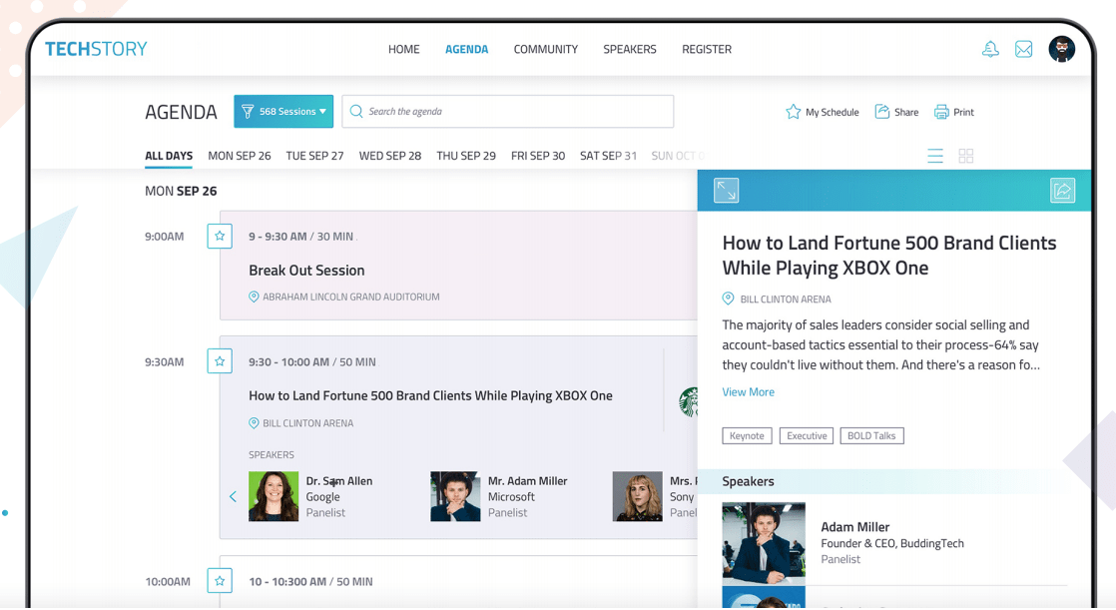This screenshot has width=1116, height=610.
Task: Click previous arrow in speakers carousel
Action: (233, 496)
